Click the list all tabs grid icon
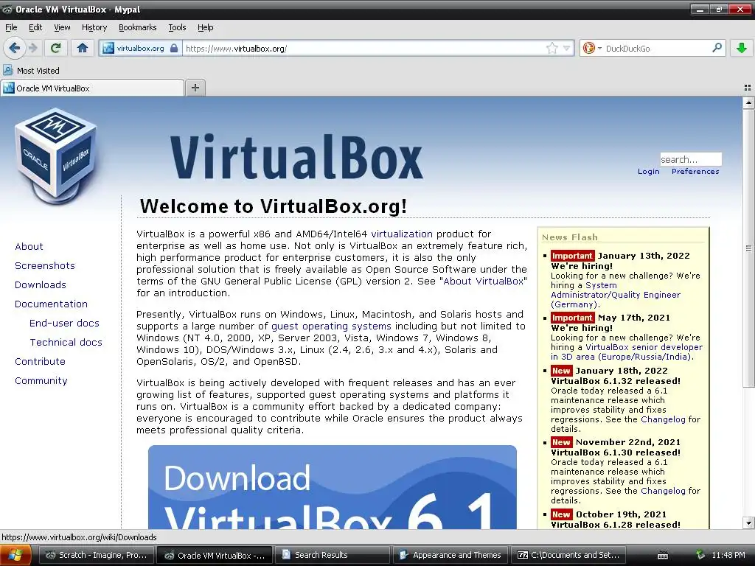 748,88
